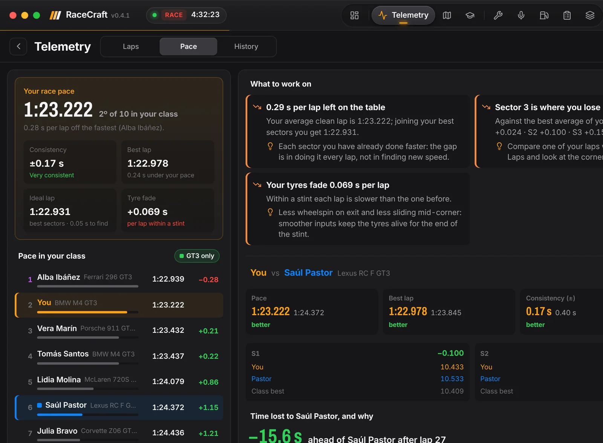Select the You BMW M4 GT3 row
This screenshot has width=603, height=443.
coord(119,305)
